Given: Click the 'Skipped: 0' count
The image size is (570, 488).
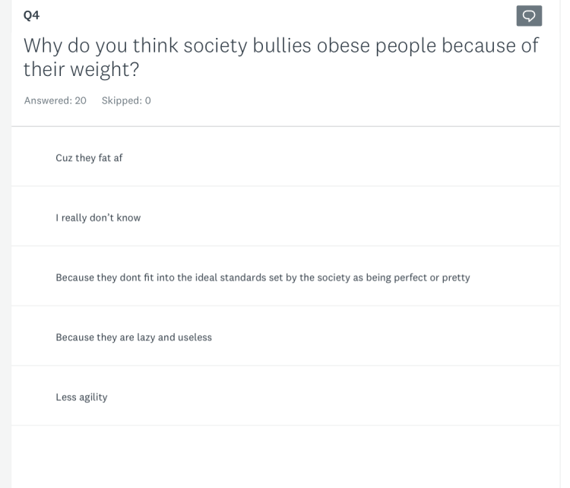Looking at the screenshot, I should pyautogui.click(x=126, y=100).
